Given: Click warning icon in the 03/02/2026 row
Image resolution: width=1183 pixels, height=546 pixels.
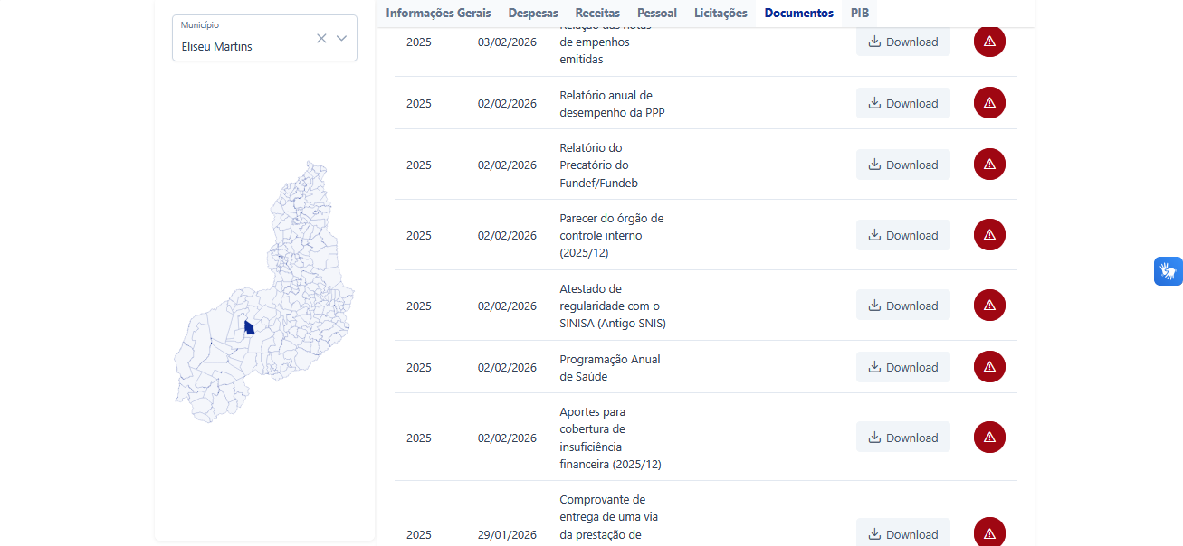Looking at the screenshot, I should 989,42.
